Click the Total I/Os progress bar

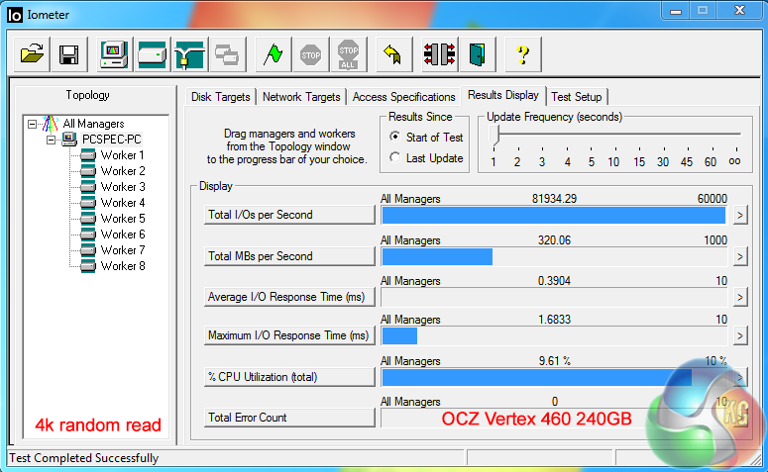point(554,215)
